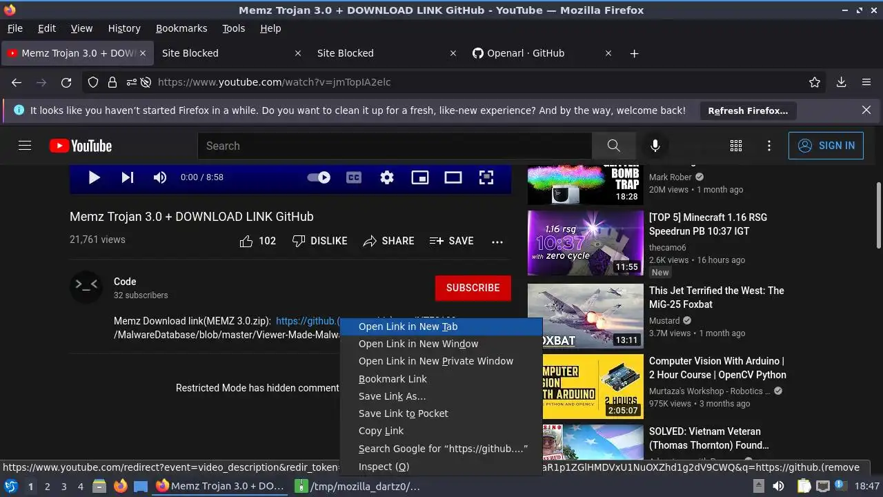Go back with the back arrow
The image size is (883, 497).
[17, 82]
